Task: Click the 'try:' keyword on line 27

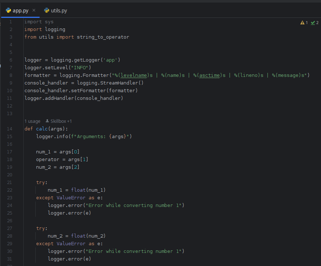Action: (x=42, y=228)
